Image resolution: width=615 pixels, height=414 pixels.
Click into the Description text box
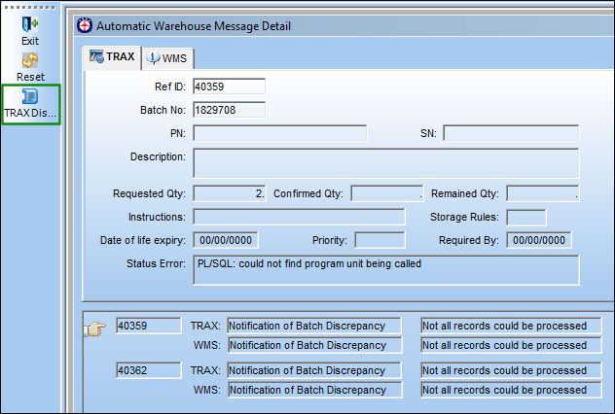(x=386, y=163)
